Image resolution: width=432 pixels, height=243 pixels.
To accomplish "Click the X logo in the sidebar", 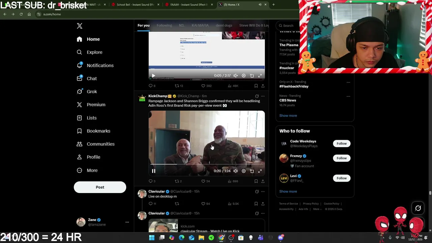I will click(80, 26).
